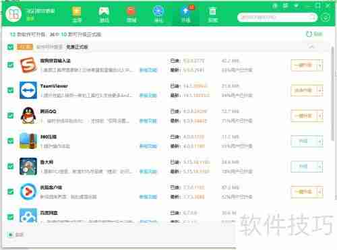This screenshot has width=337, height=250.
Task: Open the settings menu icon in title bar
Action: [x=286, y=5]
